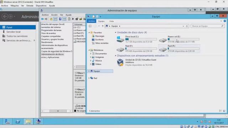
Task: Click Buscar en Equipo search box
Action: pos(207,26)
